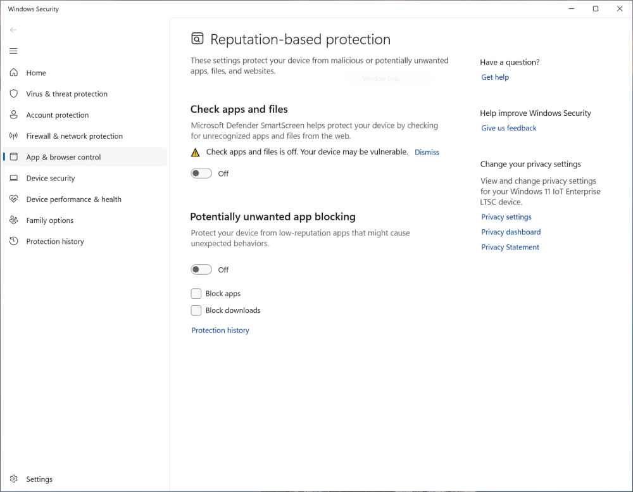
Task: Click the Protection history clock icon
Action: [13, 241]
